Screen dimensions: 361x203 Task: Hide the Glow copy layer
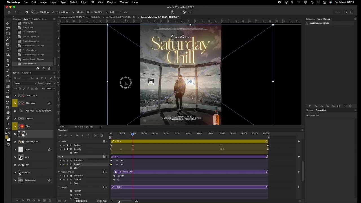[15, 103]
